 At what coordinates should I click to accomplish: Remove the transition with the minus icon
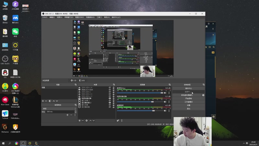coord(71,115)
